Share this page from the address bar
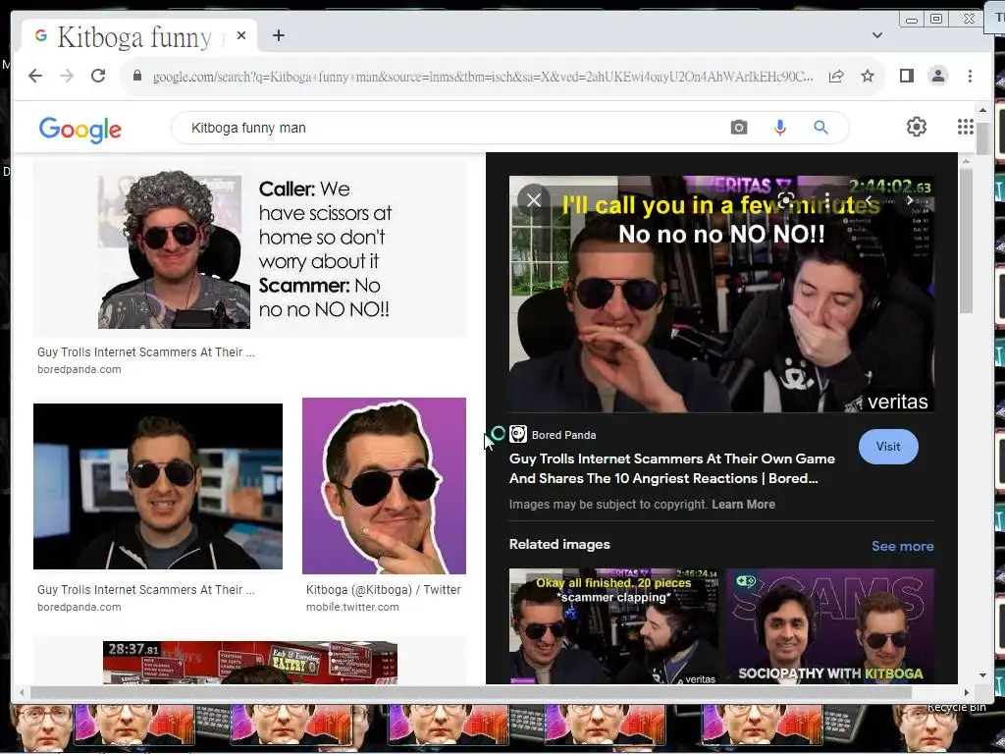 click(x=836, y=77)
